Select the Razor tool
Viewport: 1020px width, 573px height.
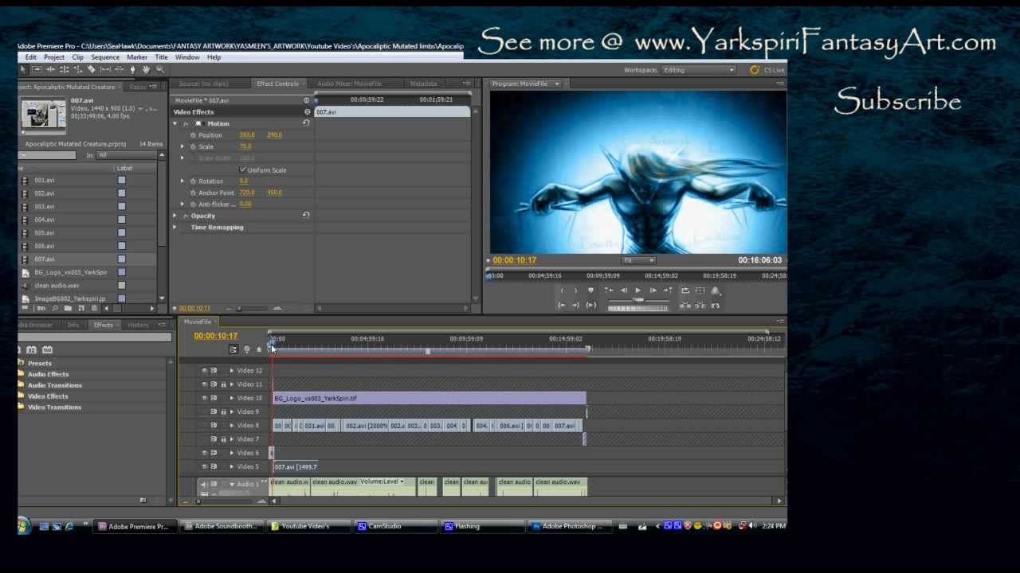tap(91, 69)
